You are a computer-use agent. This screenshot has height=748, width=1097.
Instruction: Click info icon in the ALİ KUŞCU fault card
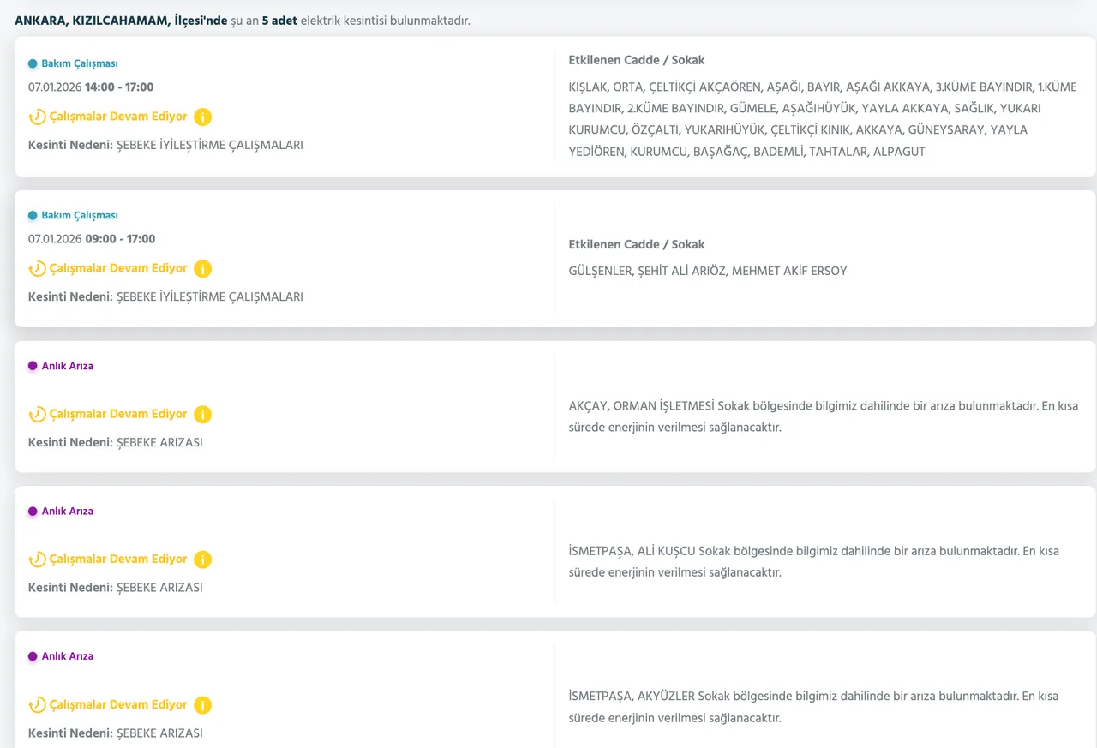[x=202, y=560]
